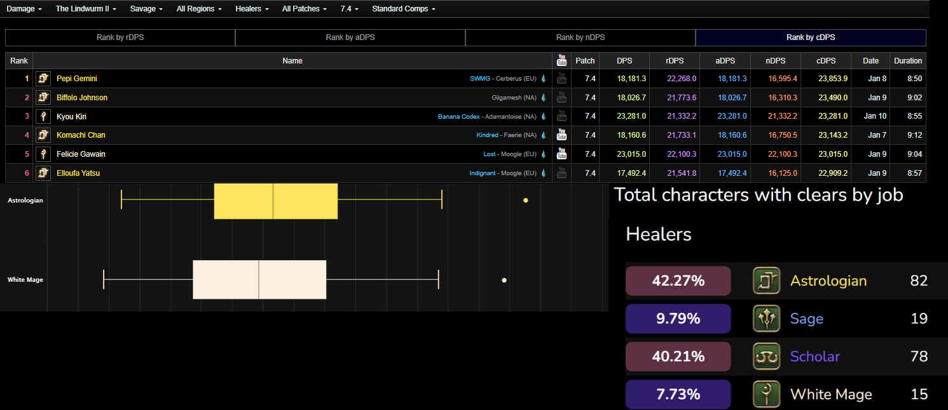Open the Damage dropdown filter

pos(24,9)
